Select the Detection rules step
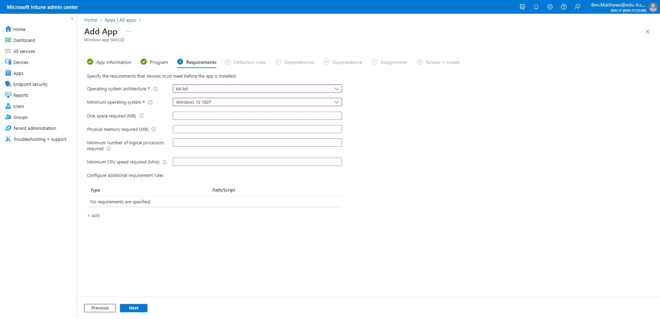This screenshot has width=660, height=319. click(245, 62)
